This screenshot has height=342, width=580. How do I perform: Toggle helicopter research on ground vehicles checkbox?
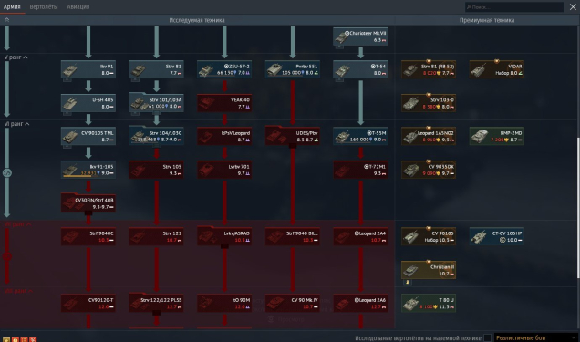click(488, 337)
